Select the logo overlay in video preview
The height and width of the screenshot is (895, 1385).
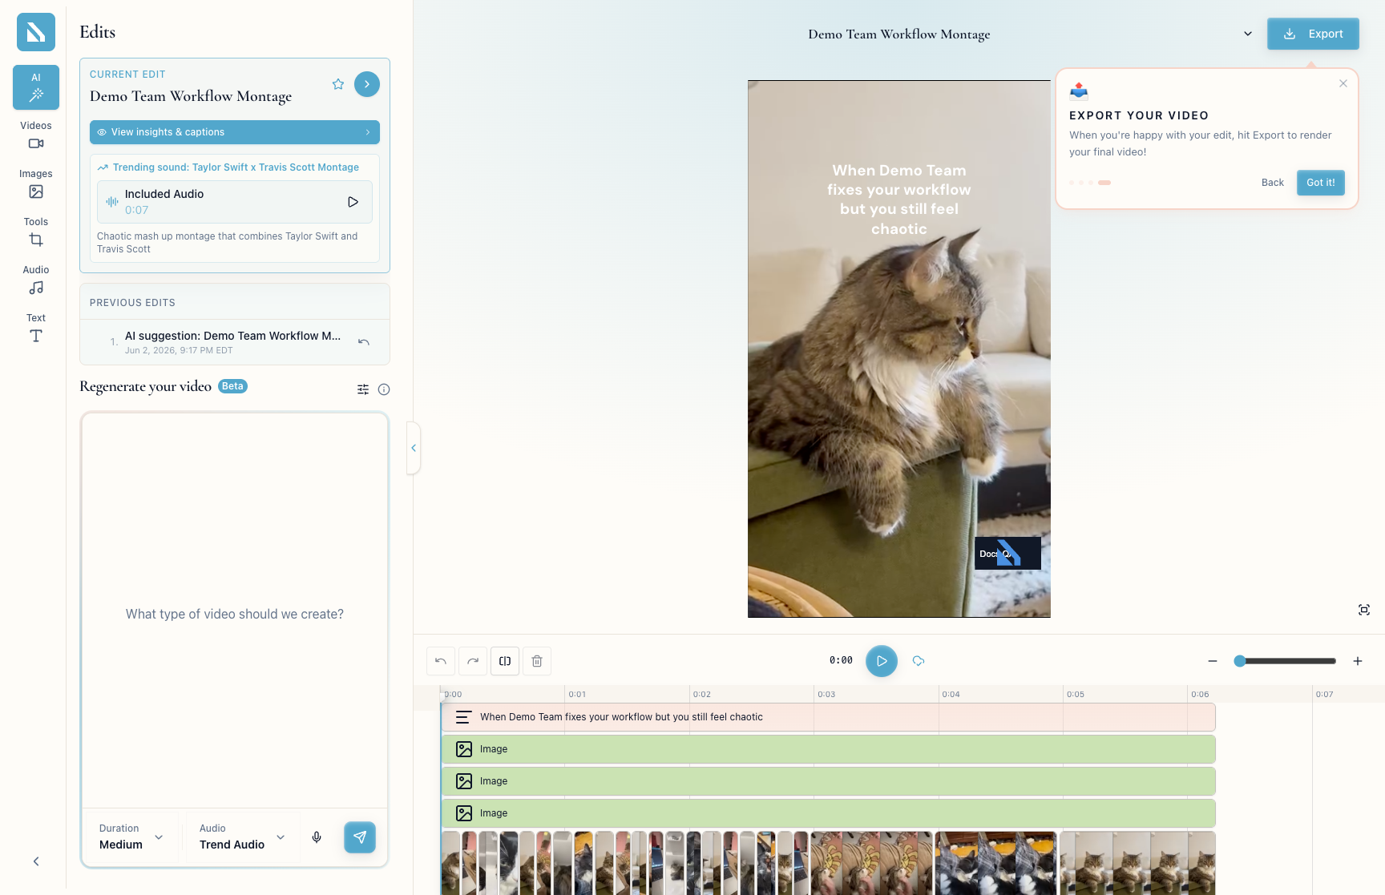coord(1007,553)
